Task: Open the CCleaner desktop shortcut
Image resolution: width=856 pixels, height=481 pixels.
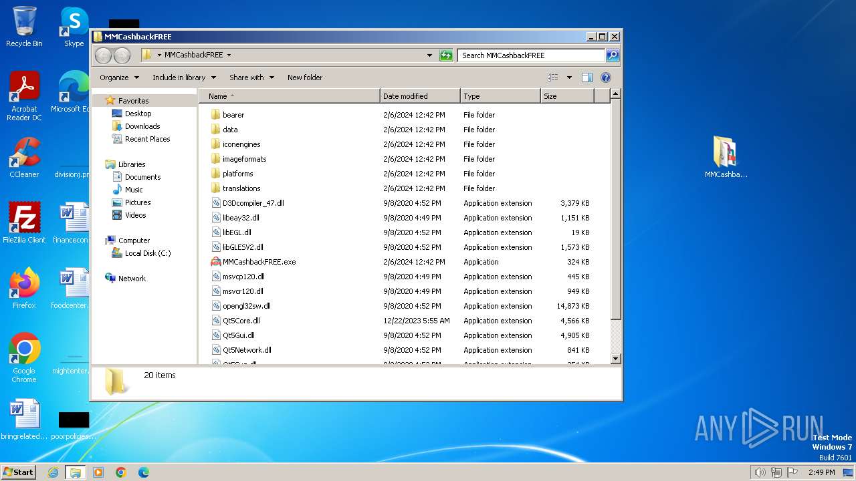Action: [x=24, y=158]
